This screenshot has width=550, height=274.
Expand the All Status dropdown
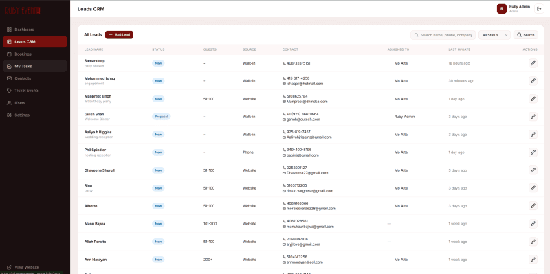pos(494,35)
